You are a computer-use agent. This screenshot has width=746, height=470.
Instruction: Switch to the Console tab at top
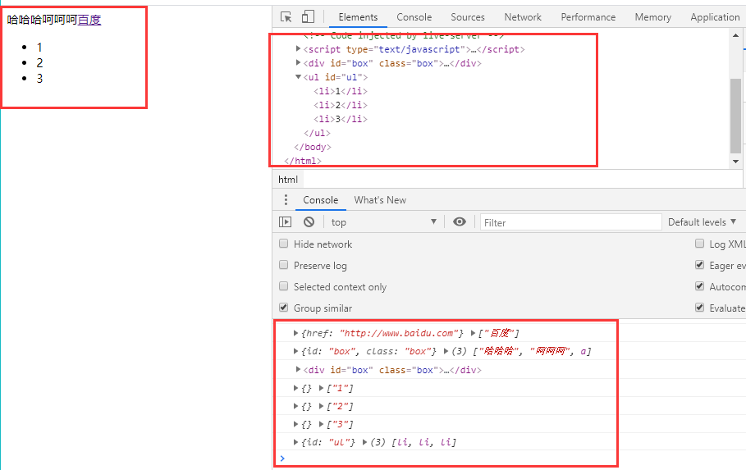(414, 17)
